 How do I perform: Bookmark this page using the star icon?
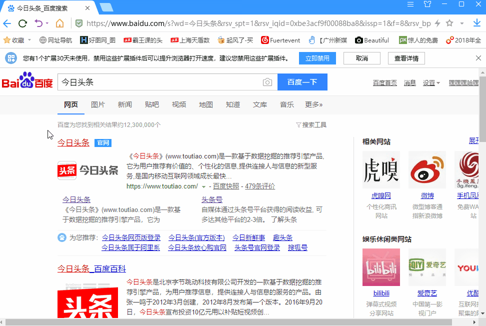point(449,23)
